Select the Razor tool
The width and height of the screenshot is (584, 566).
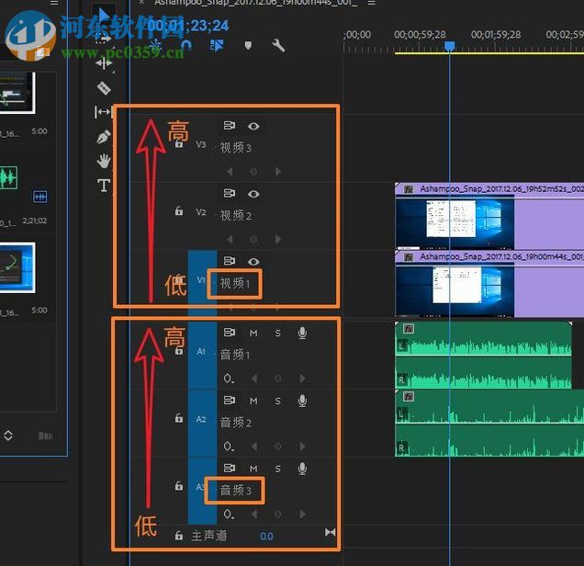(104, 88)
